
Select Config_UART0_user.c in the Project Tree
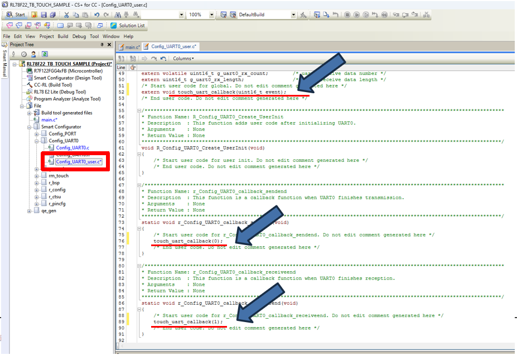(x=79, y=162)
